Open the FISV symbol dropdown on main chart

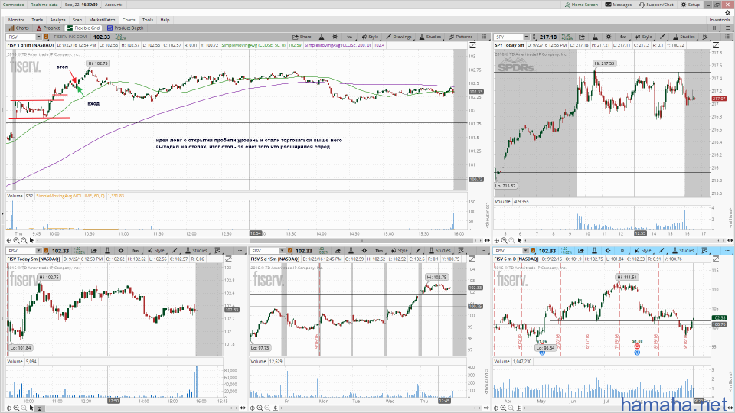pos(38,37)
